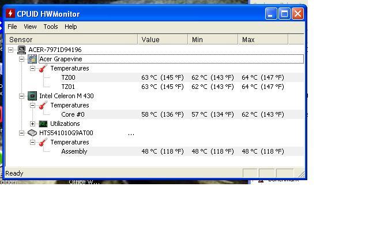Open the Tools menu
Viewport: 369px width, 231px height.
[x=51, y=27]
